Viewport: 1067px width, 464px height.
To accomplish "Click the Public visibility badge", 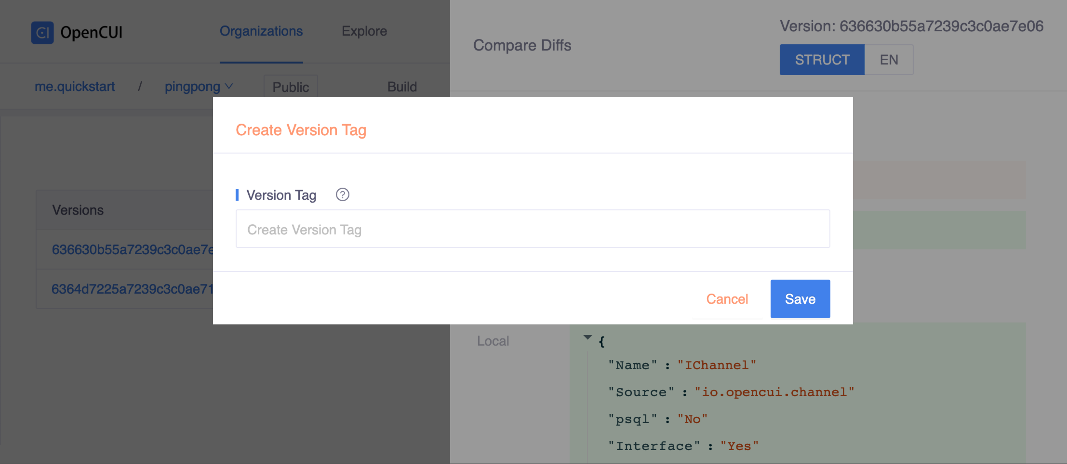I will 291,87.
